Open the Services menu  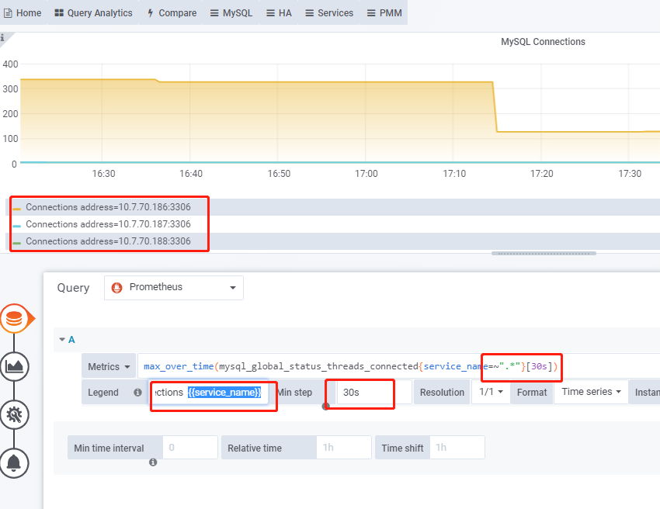[x=329, y=13]
